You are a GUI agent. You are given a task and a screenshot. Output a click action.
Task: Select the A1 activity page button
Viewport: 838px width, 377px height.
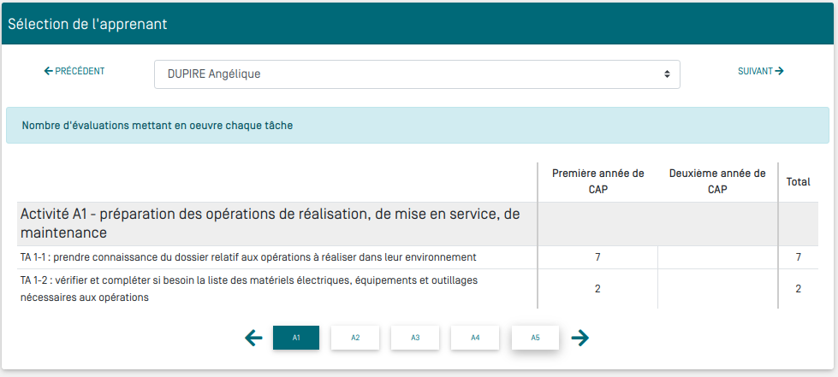[296, 338]
